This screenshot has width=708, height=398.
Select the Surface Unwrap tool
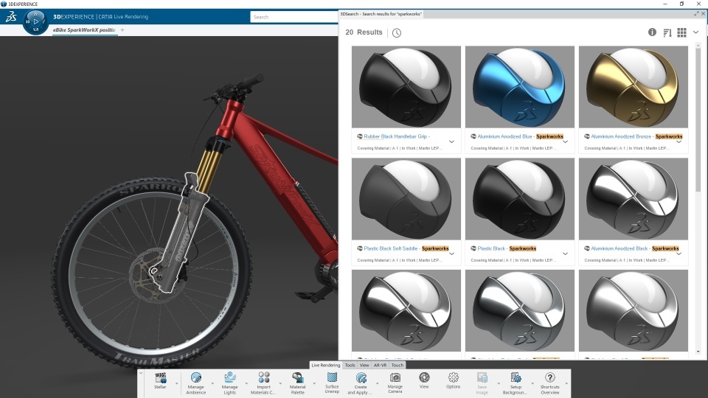pyautogui.click(x=332, y=377)
